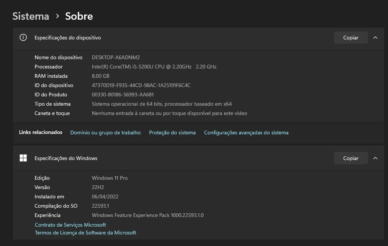
Task: Click the Processador label
Action: [x=48, y=67]
